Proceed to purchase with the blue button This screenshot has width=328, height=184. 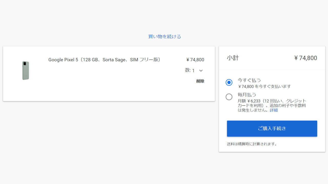[272, 129]
